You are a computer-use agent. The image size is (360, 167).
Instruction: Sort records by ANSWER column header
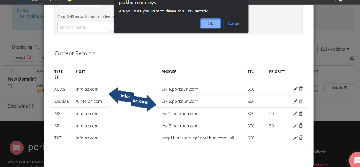[x=169, y=71]
